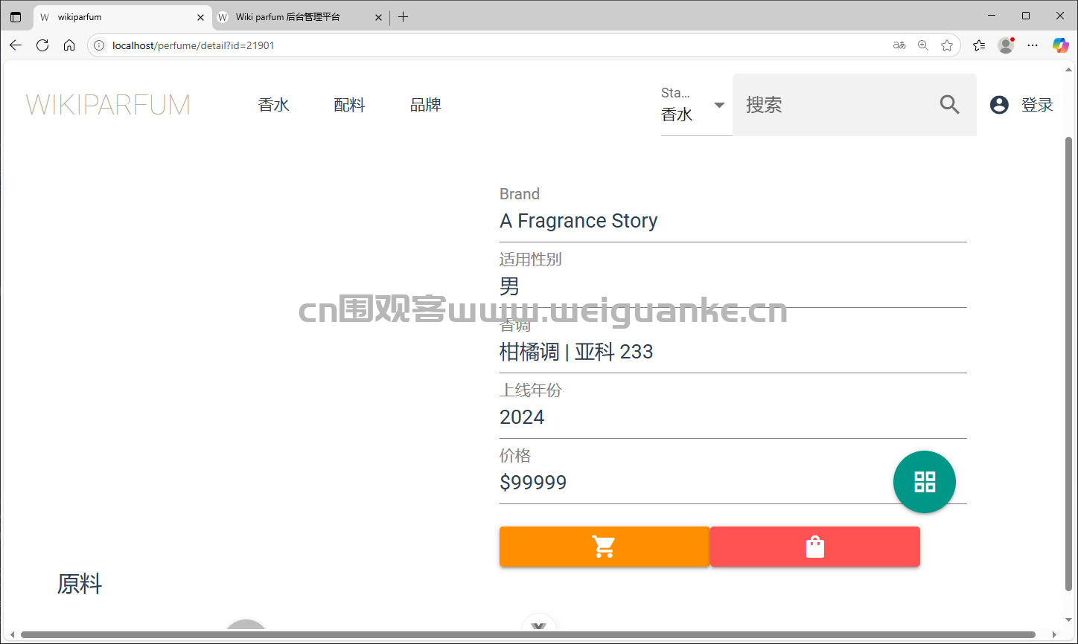Open the zoom magnifier icon in address bar
The height and width of the screenshot is (644, 1078).
(x=923, y=45)
